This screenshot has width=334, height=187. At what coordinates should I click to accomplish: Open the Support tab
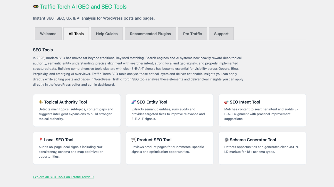[x=221, y=34]
